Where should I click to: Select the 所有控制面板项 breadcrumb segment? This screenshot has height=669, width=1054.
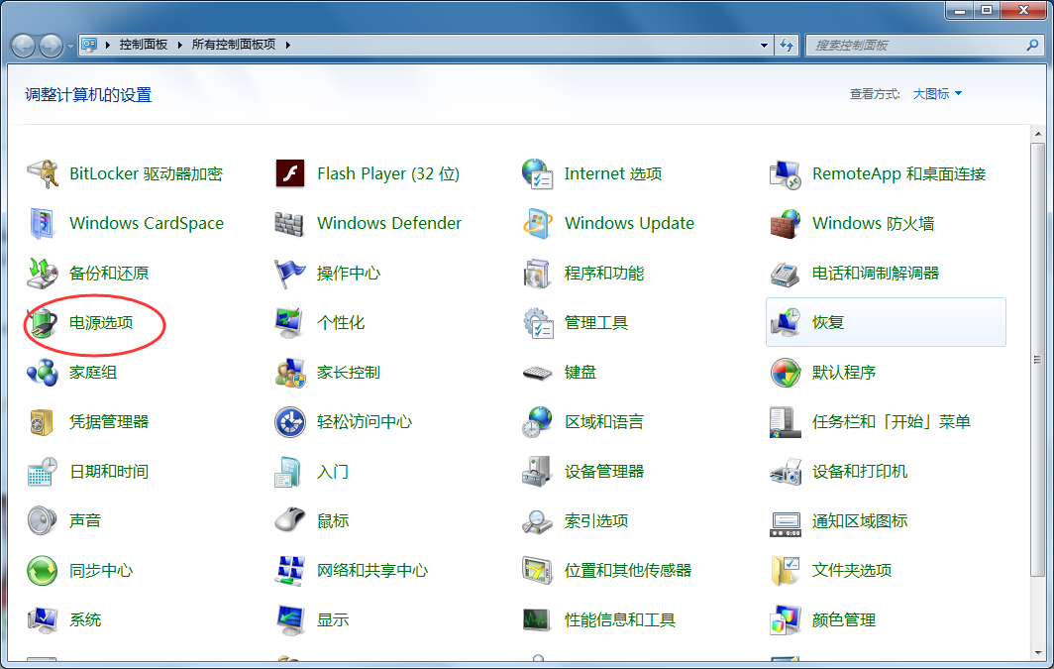233,45
